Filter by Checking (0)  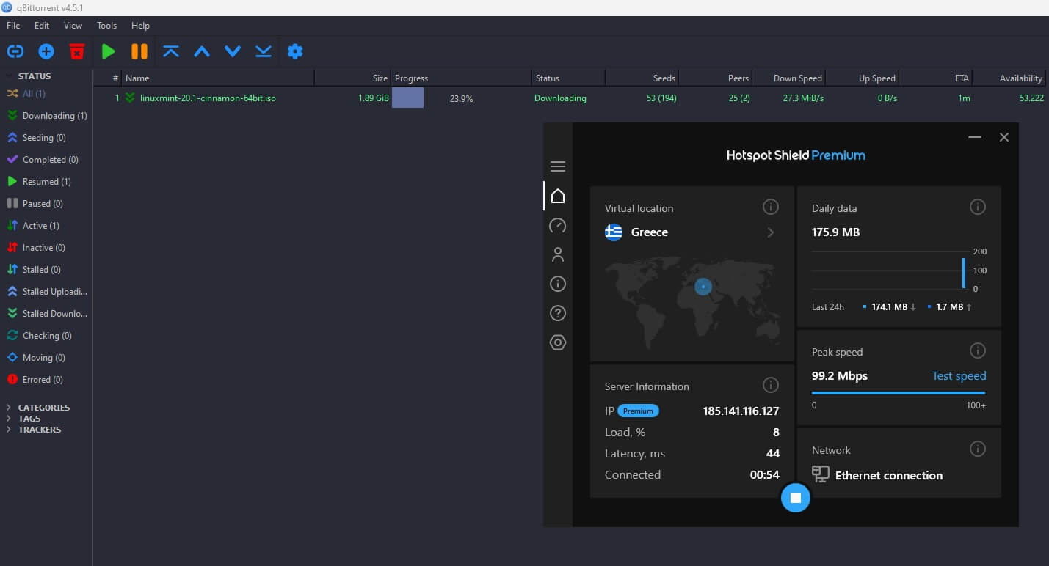[x=39, y=336]
